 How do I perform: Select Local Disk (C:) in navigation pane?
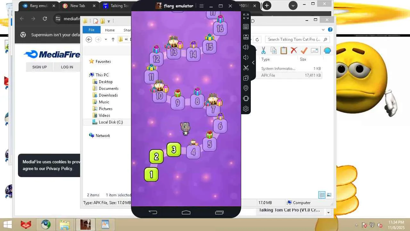pyautogui.click(x=111, y=122)
